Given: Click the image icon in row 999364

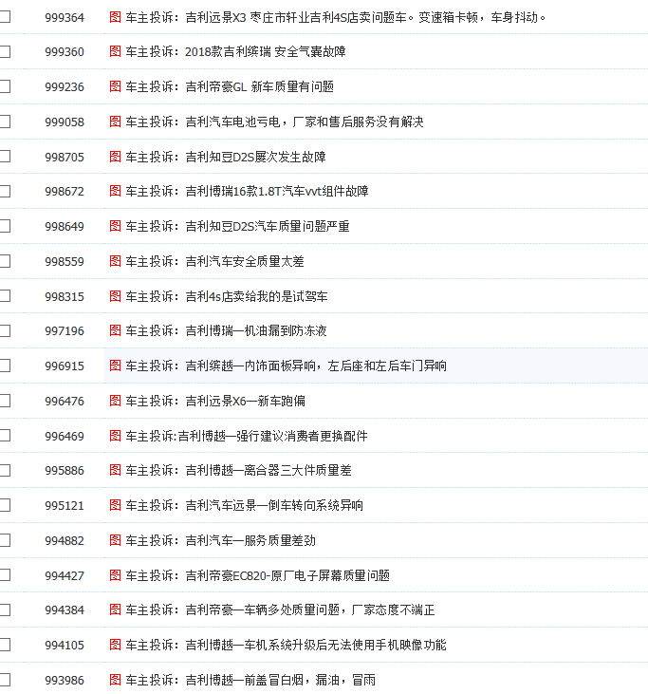Looking at the screenshot, I should 115,17.
